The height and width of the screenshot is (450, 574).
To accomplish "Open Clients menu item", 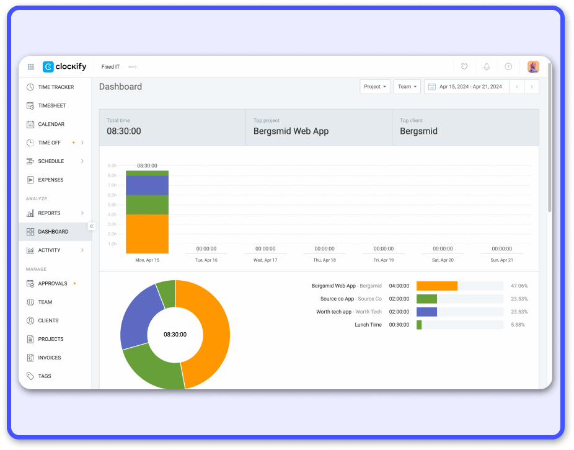I will pos(55,320).
